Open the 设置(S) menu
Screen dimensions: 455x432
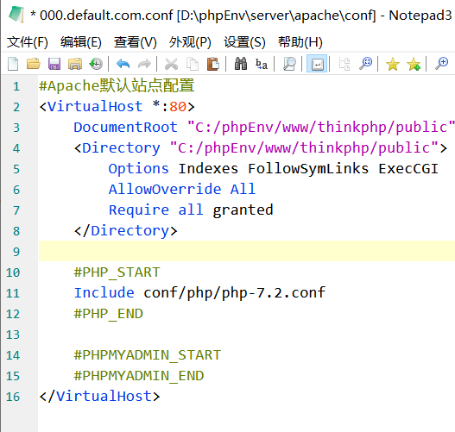pos(244,42)
